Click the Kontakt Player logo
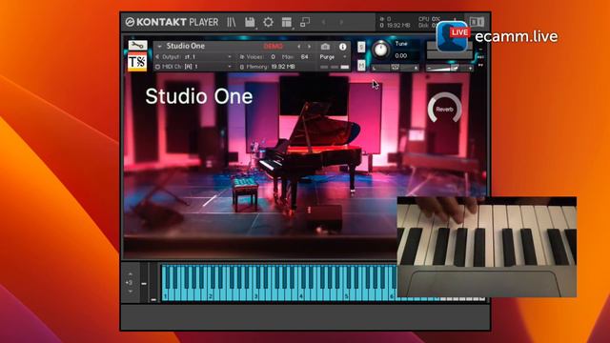Image resolution: width=610 pixels, height=343 pixels. click(x=172, y=22)
